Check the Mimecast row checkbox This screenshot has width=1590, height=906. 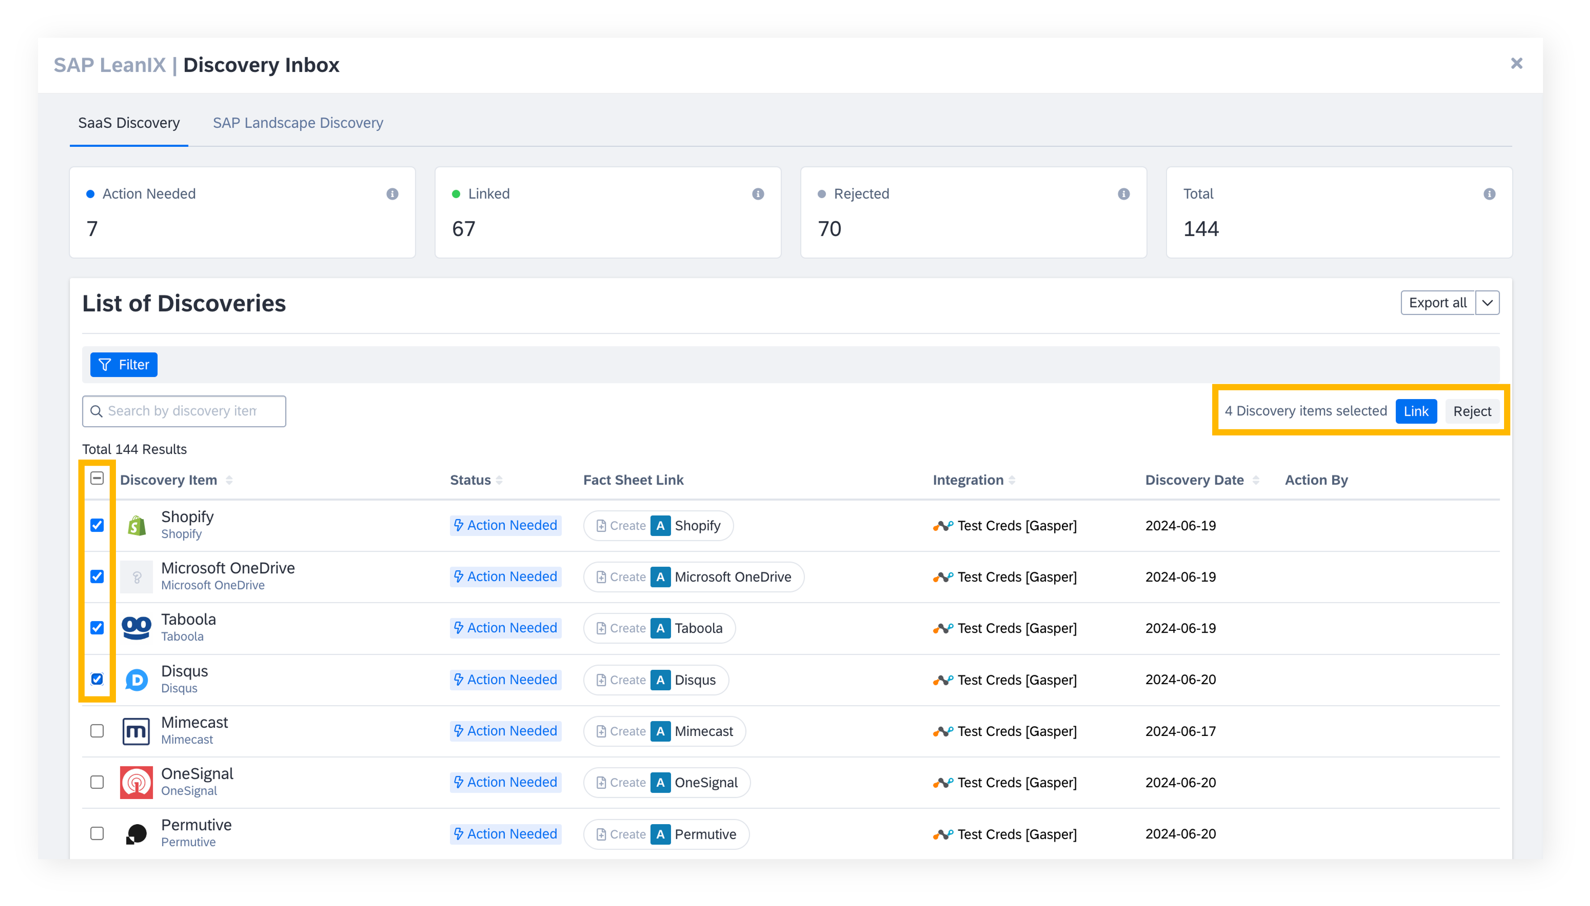click(97, 731)
